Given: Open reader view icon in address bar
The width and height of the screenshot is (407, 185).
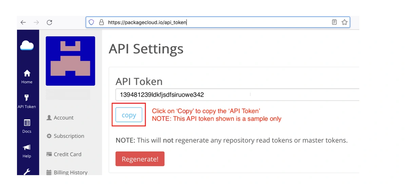Looking at the screenshot, I should click(334, 22).
